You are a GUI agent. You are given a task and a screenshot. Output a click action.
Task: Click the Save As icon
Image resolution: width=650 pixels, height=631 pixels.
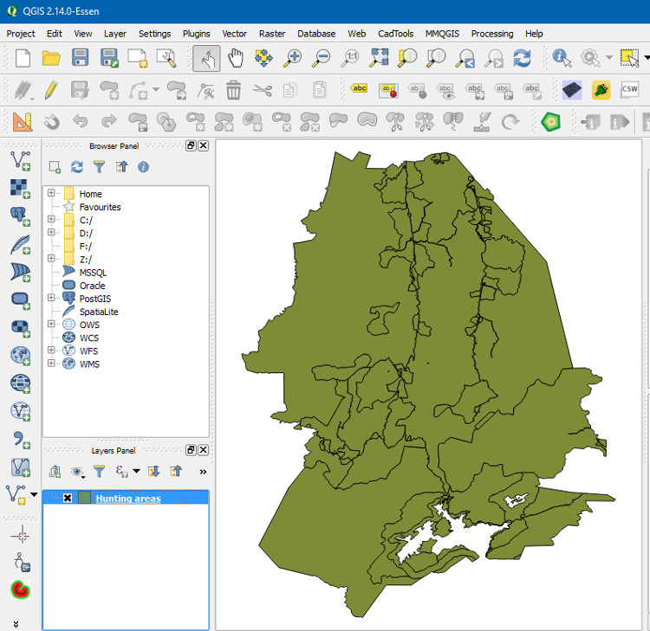click(109, 58)
